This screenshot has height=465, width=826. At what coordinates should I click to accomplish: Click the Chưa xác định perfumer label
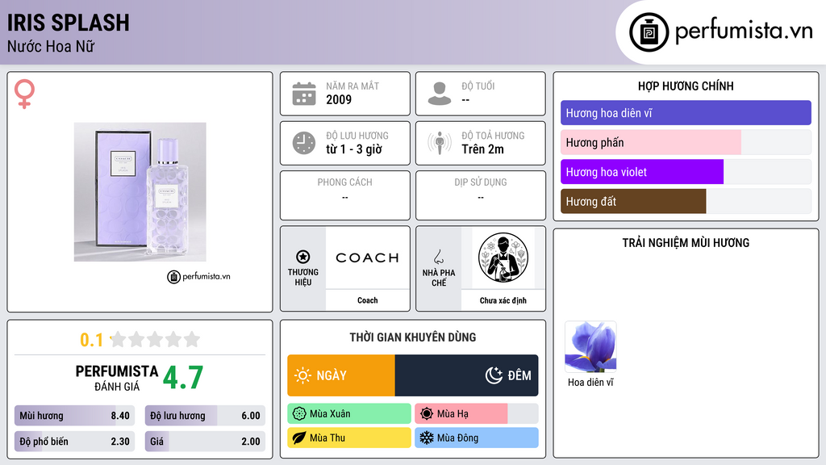click(x=503, y=300)
